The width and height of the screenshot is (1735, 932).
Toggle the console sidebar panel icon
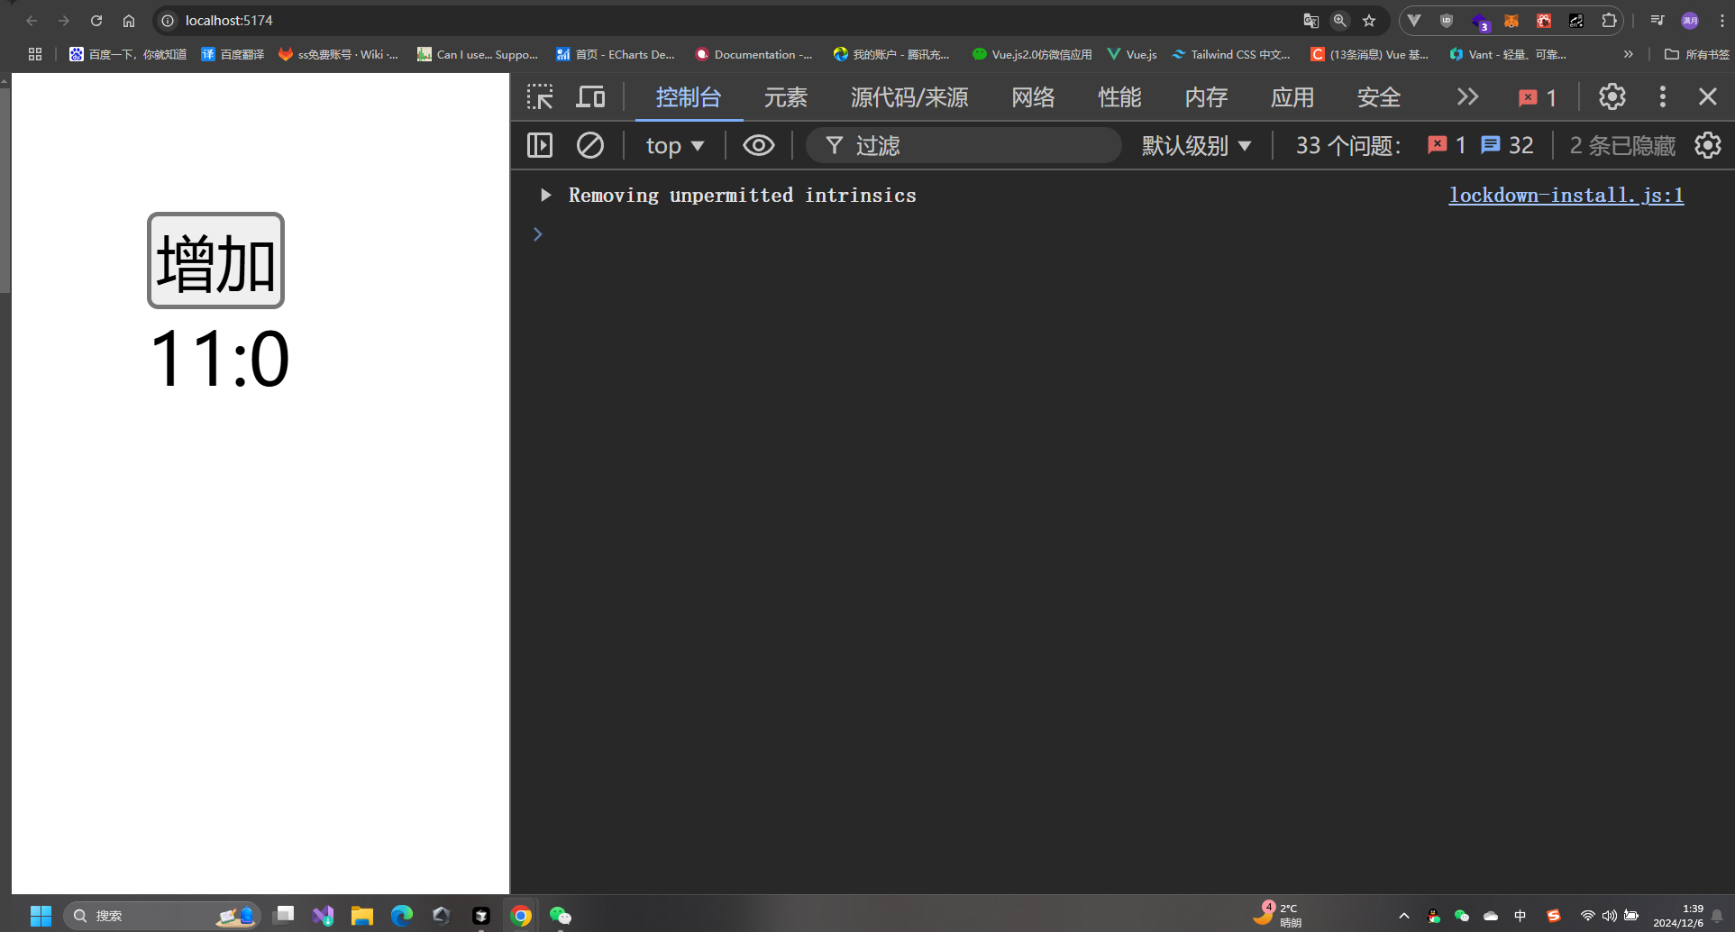tap(540, 145)
